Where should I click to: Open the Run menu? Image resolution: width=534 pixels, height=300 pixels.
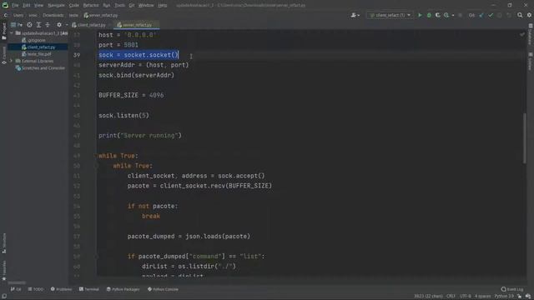(107, 6)
